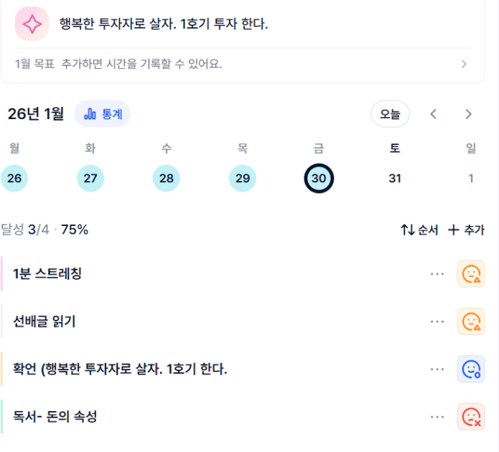Go to previous week with left chevron
499x452 pixels.
pos(433,114)
